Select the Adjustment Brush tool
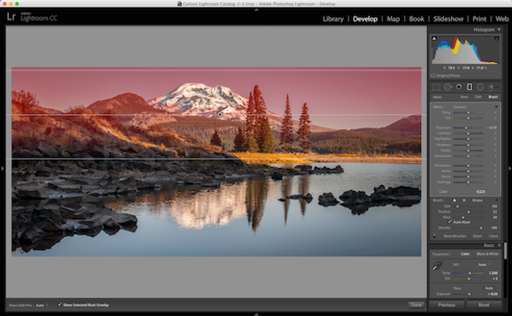512x316 pixels. click(x=493, y=87)
